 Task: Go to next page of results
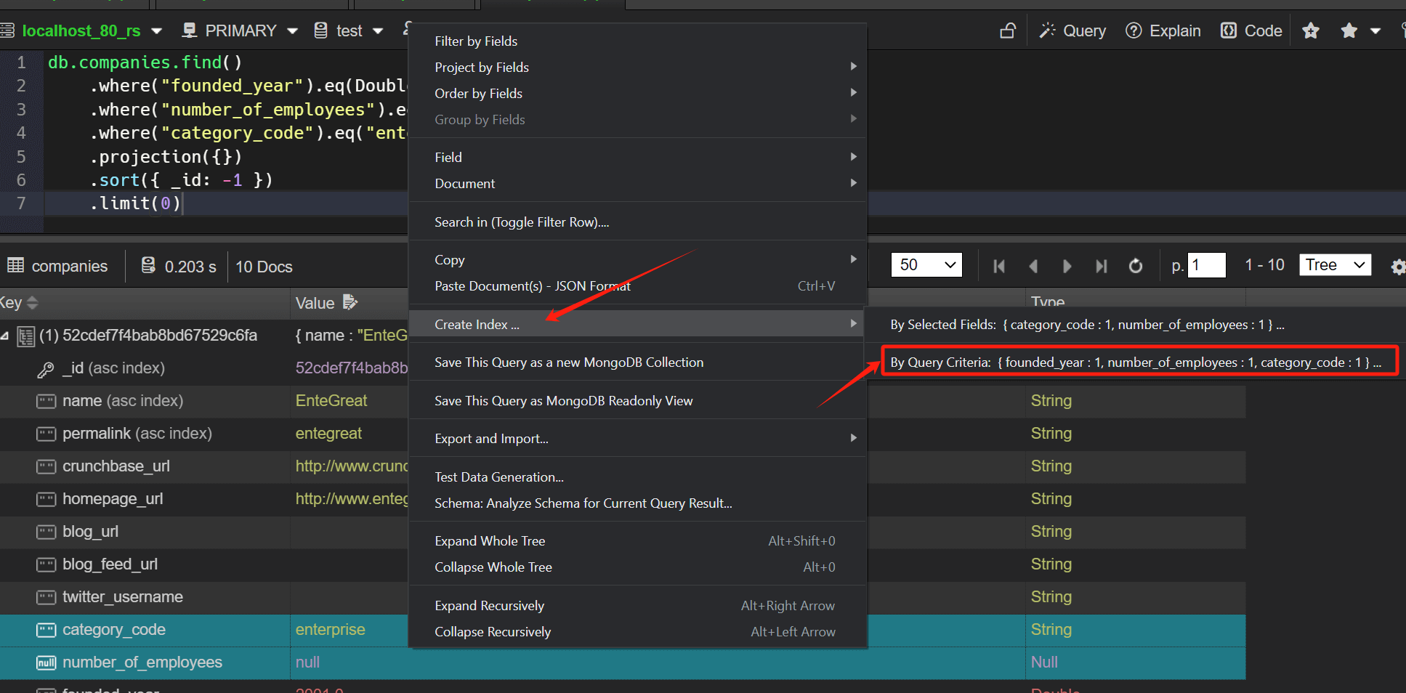coord(1067,267)
